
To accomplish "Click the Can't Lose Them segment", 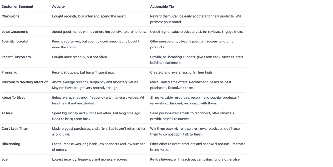I will pos(15,128).
